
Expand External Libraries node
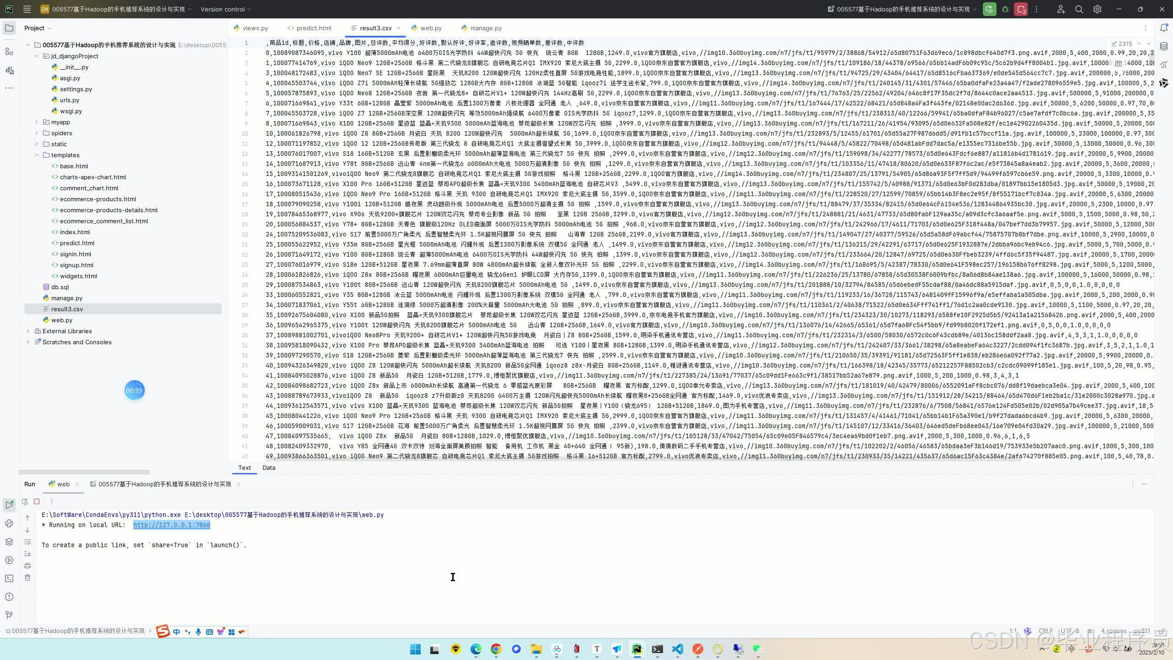click(28, 331)
